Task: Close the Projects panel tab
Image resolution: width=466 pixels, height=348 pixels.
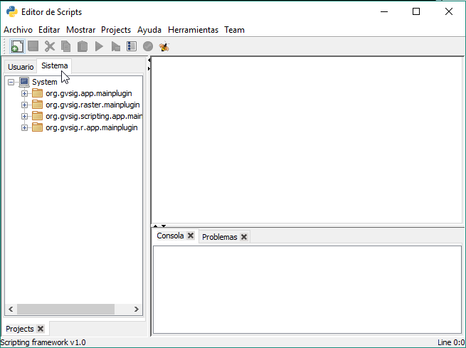Action: tap(41, 329)
